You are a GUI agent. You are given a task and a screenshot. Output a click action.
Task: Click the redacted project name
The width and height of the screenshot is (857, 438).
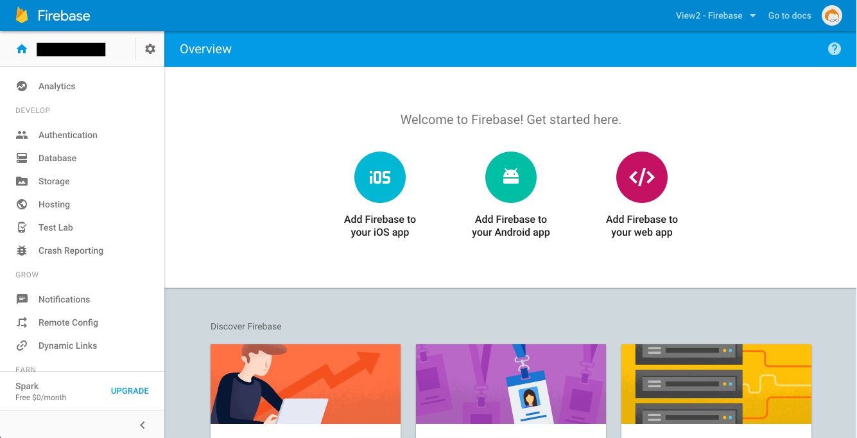click(x=71, y=49)
